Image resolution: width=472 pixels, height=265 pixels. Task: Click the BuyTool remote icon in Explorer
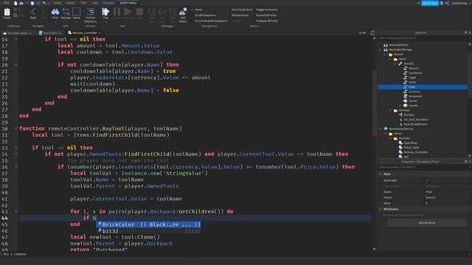point(400,115)
